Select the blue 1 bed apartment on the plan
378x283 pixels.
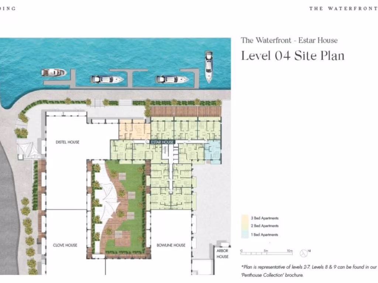pyautogui.click(x=213, y=151)
